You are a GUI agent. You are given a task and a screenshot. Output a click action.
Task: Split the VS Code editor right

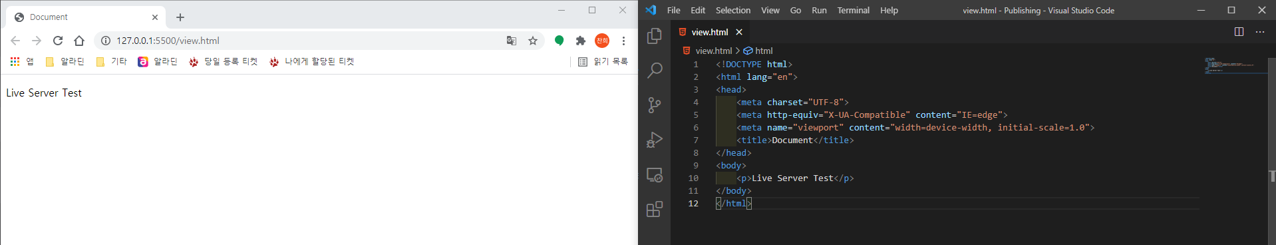(1239, 32)
